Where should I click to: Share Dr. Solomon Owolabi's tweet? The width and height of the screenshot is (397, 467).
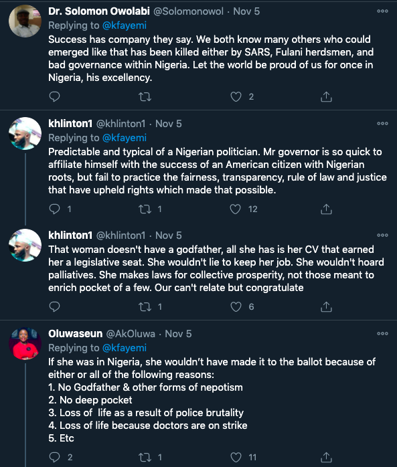coord(326,97)
